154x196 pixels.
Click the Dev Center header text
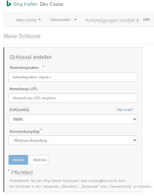tap(52, 4)
